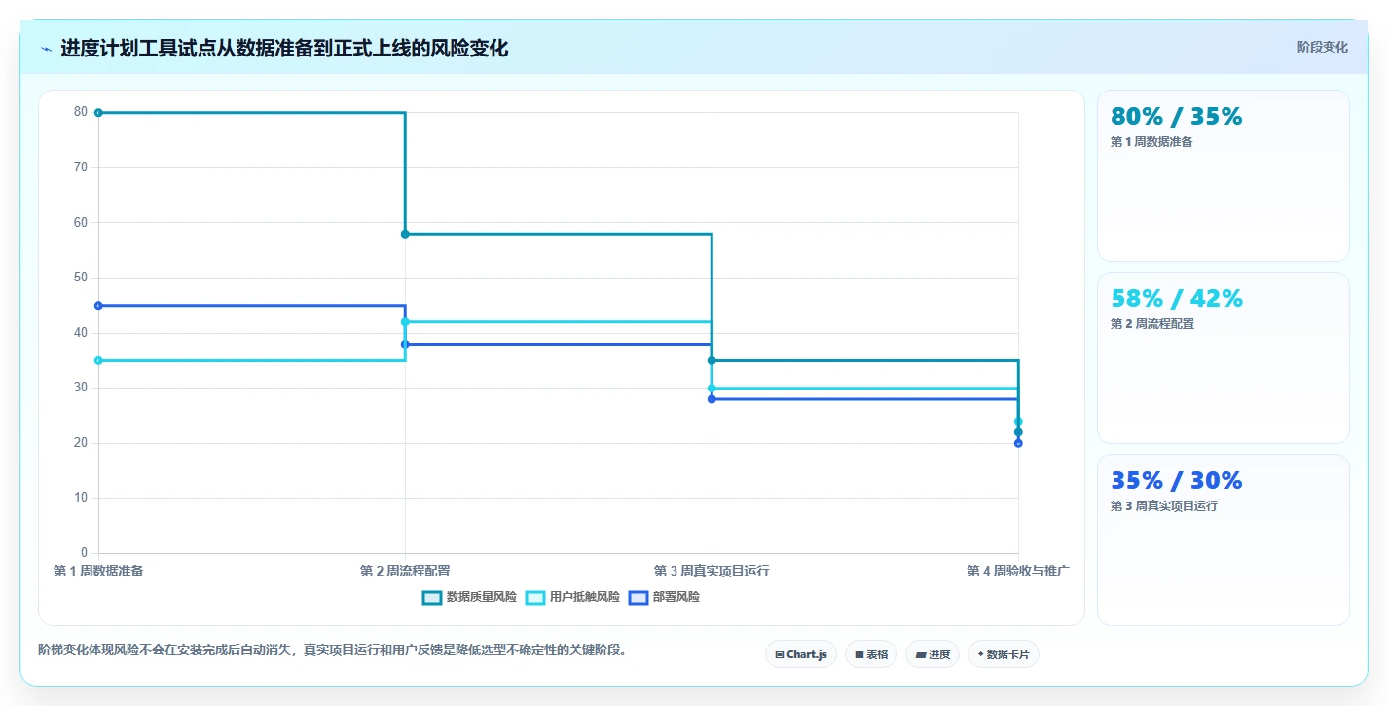This screenshot has width=1388, height=706.
Task: Select the 数据质量风险 point at 58 in week 2
Action: click(x=405, y=234)
